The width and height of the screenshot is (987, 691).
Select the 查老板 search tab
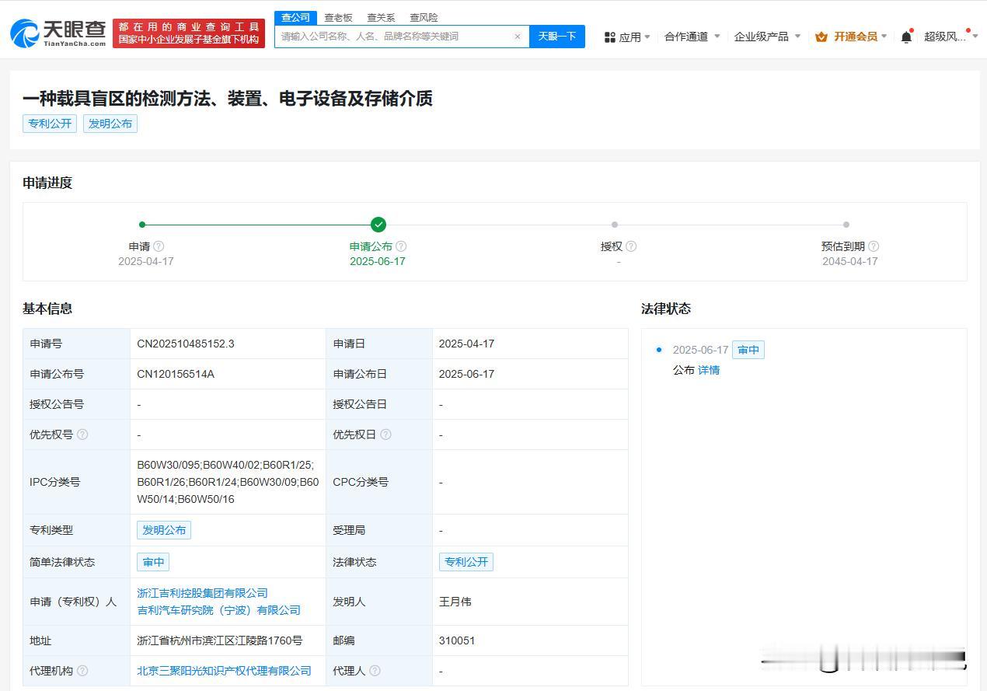pyautogui.click(x=338, y=17)
